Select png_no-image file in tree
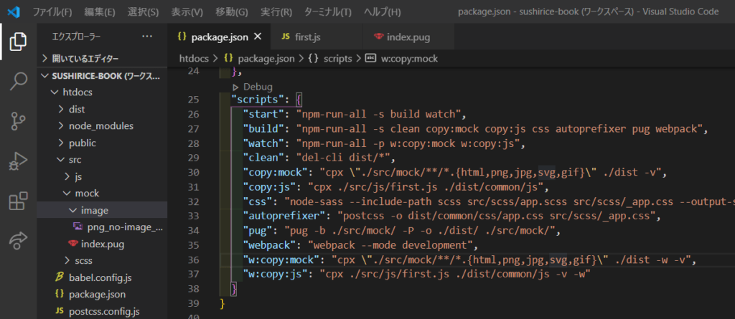Image resolution: width=735 pixels, height=319 pixels. (x=102, y=227)
